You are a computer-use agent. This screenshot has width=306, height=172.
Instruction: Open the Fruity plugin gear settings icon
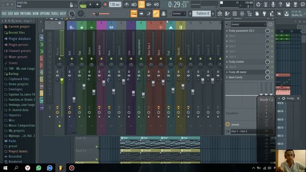click(x=284, y=98)
